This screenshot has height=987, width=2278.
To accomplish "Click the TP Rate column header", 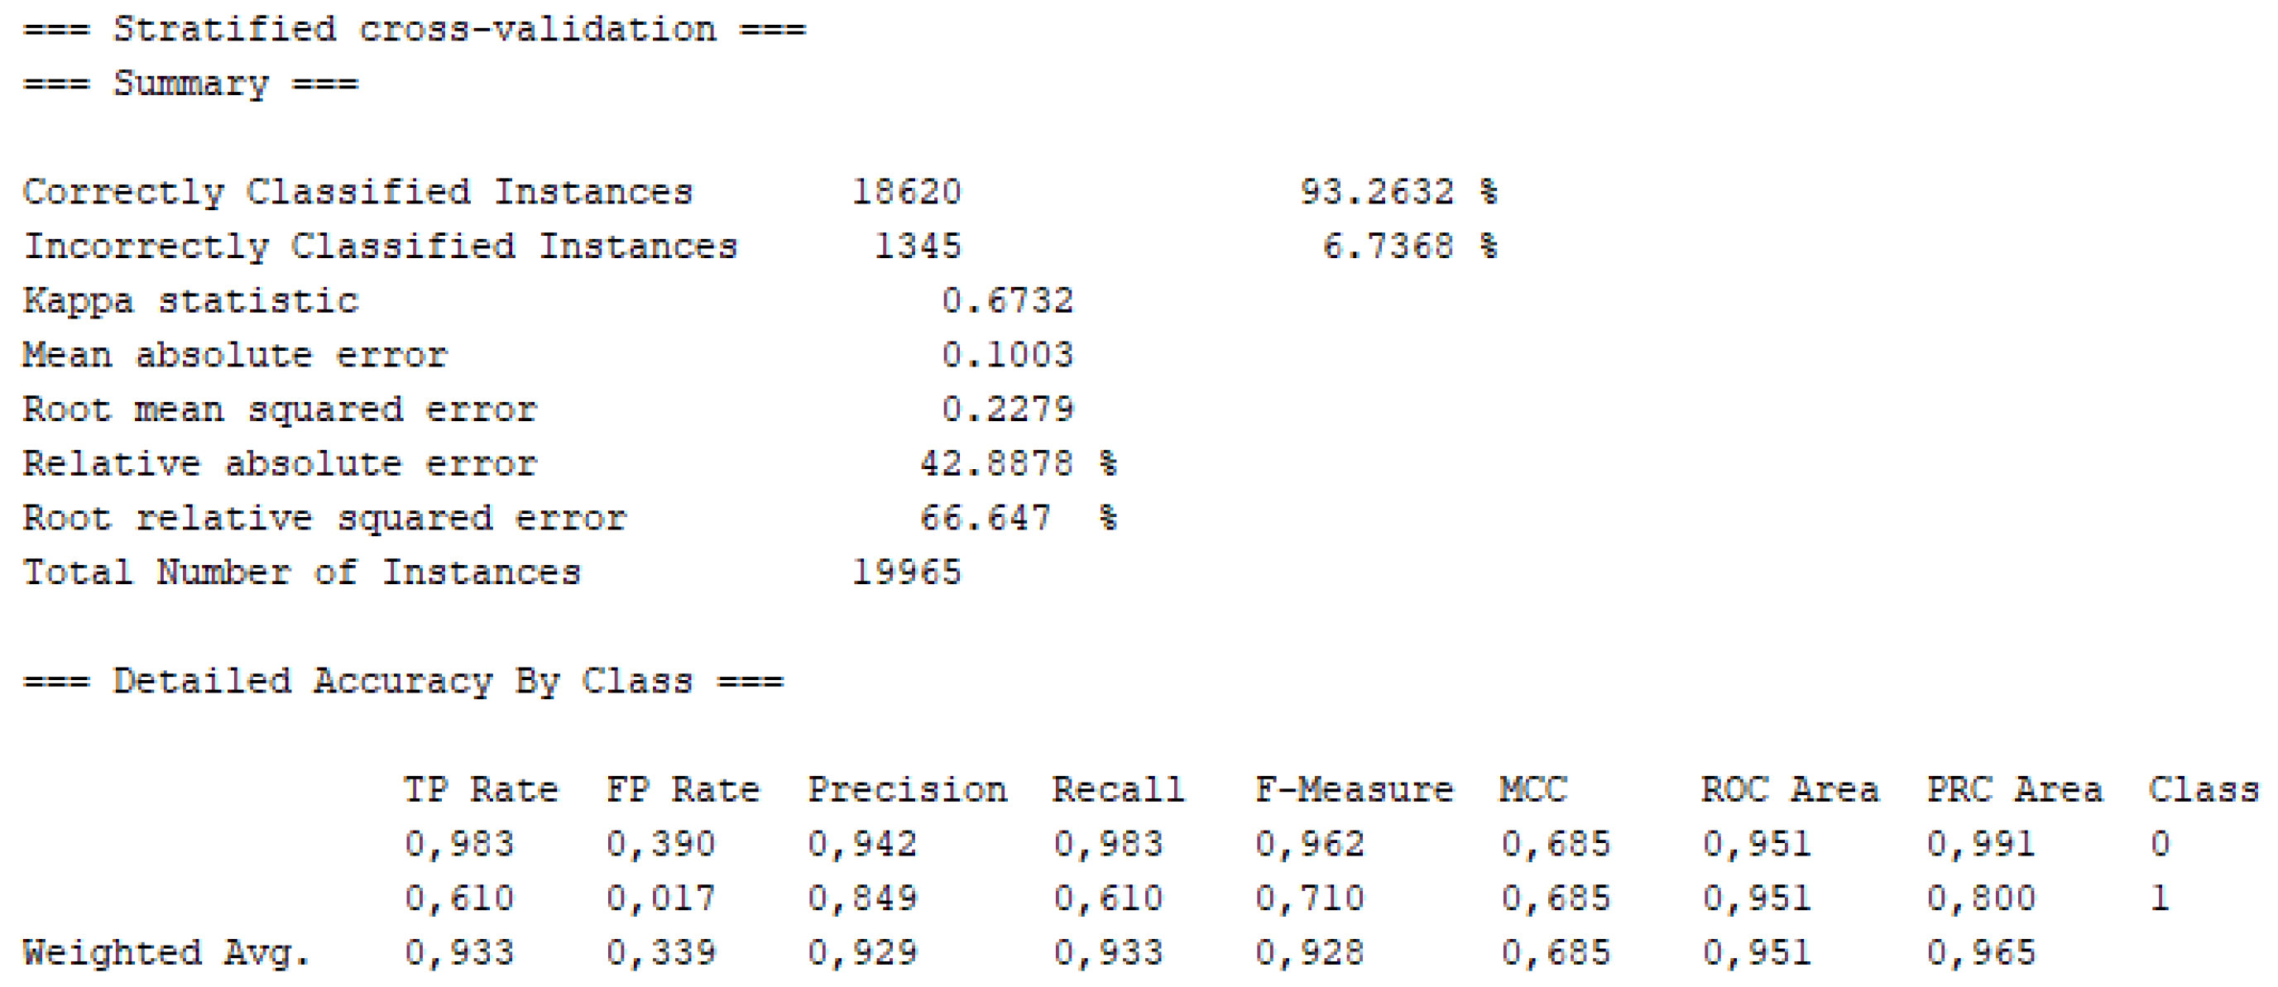I will coord(481,790).
